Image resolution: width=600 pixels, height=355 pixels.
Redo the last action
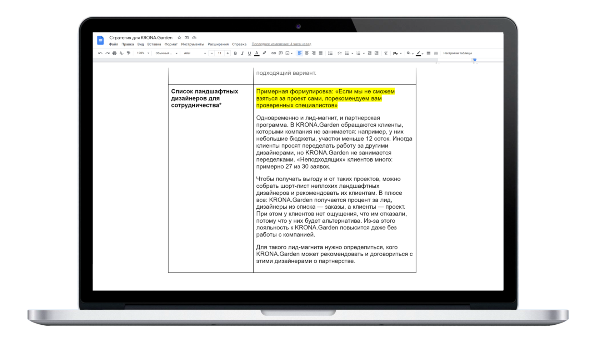tap(107, 53)
